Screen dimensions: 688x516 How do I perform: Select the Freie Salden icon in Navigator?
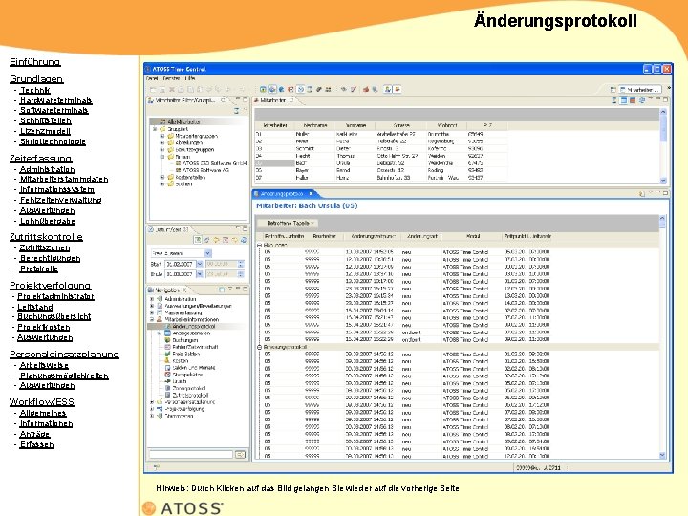167,354
